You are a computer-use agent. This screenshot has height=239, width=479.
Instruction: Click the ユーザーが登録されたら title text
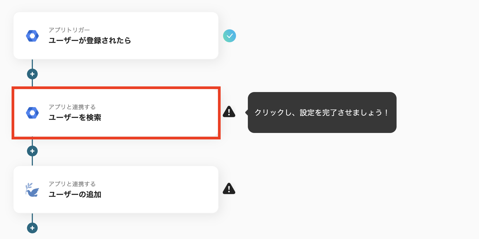tap(90, 41)
